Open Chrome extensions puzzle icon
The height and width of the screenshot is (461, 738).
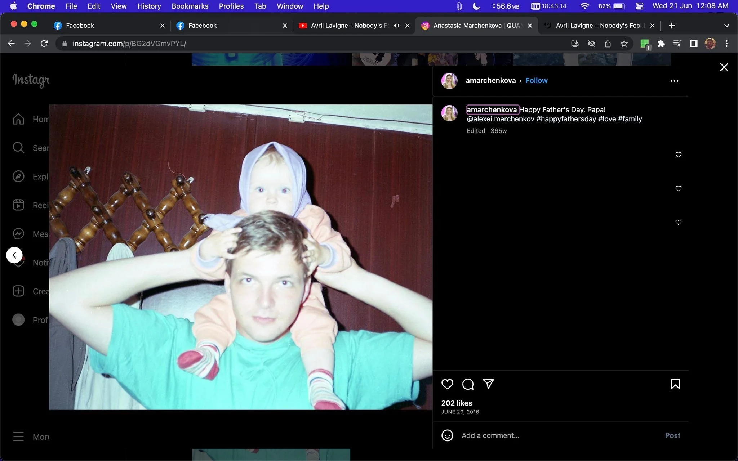click(661, 44)
